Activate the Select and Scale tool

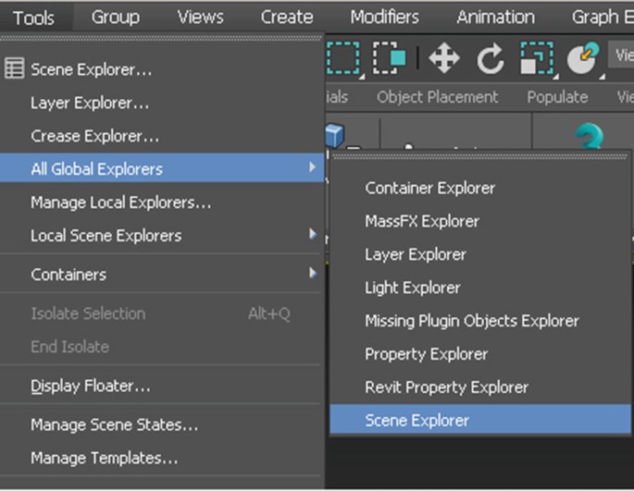pyautogui.click(x=536, y=59)
